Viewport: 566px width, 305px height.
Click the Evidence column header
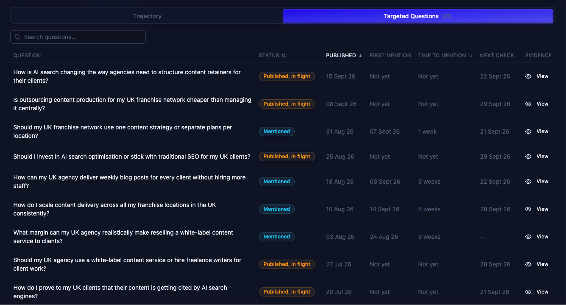click(538, 56)
